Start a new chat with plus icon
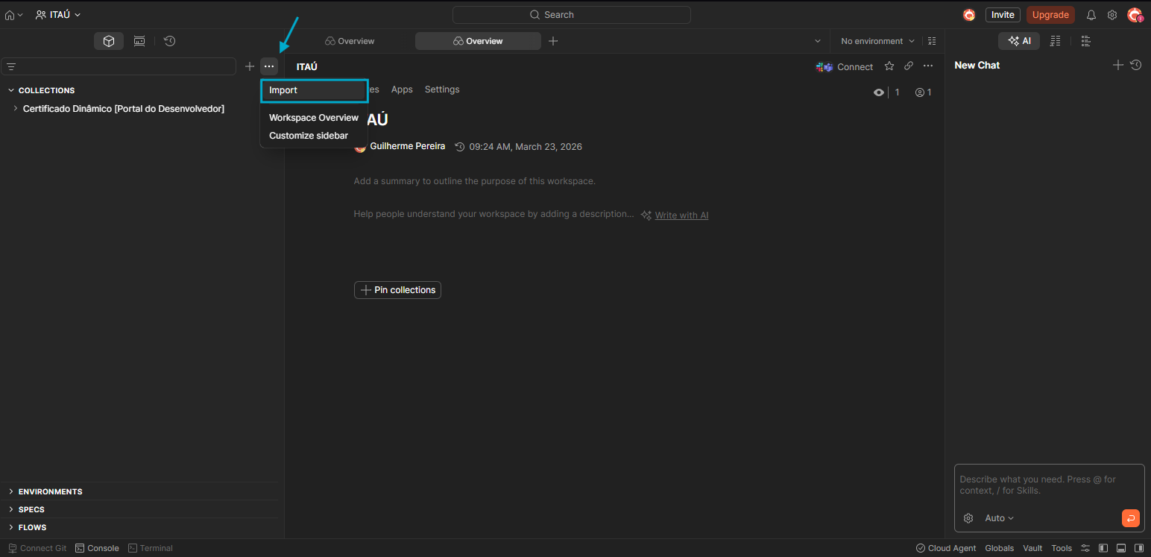 (x=1117, y=66)
